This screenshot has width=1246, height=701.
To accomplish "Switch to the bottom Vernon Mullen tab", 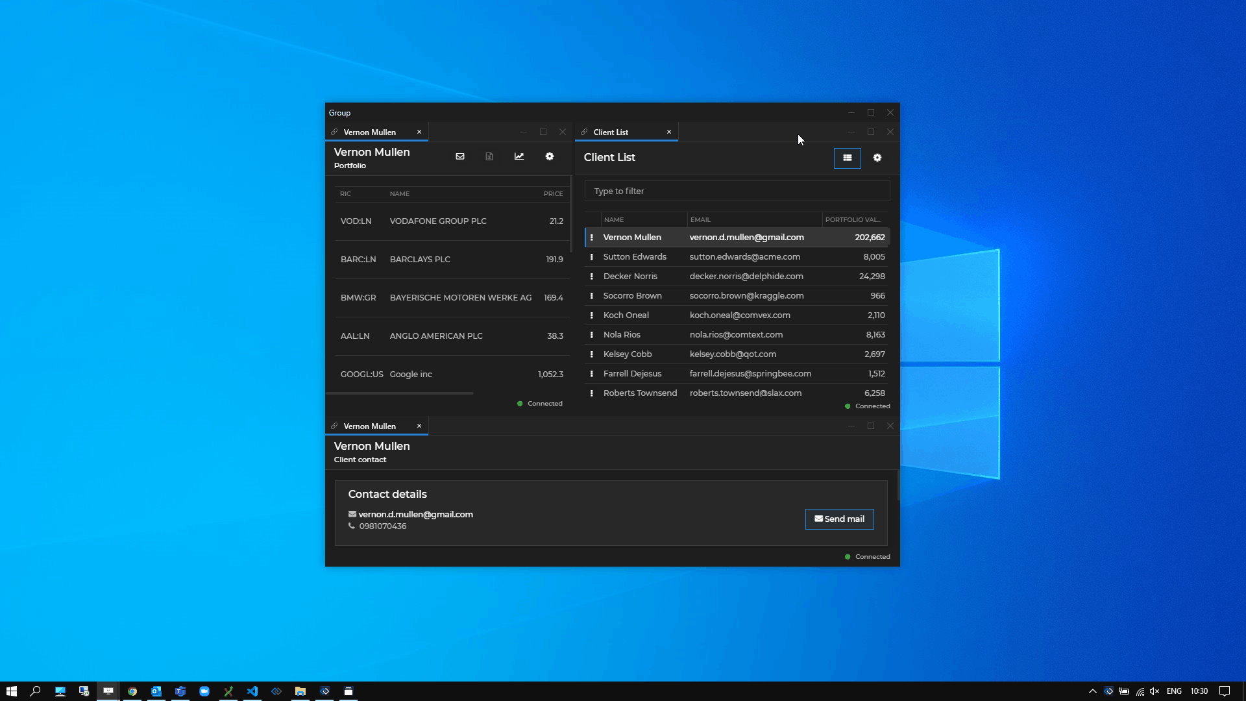I will [370, 426].
